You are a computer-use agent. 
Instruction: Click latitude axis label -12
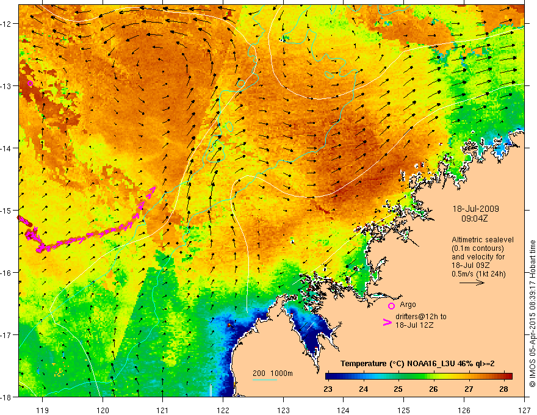[x=7, y=24]
